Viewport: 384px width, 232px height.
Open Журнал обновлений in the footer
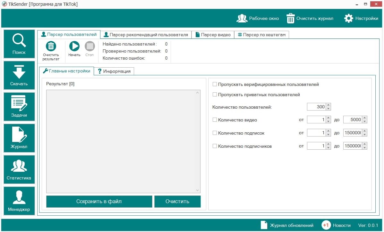tap(287, 225)
